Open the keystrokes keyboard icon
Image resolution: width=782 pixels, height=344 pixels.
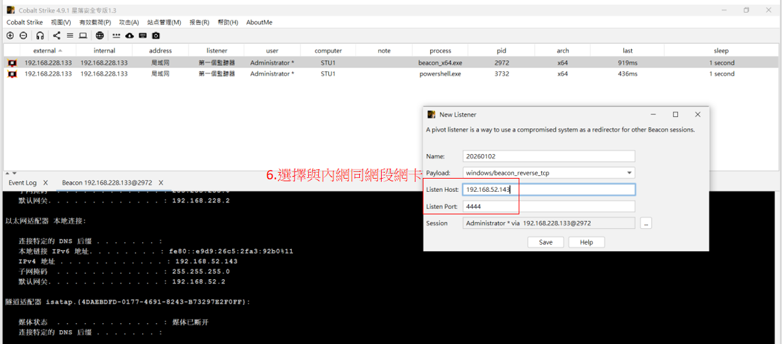coord(143,36)
